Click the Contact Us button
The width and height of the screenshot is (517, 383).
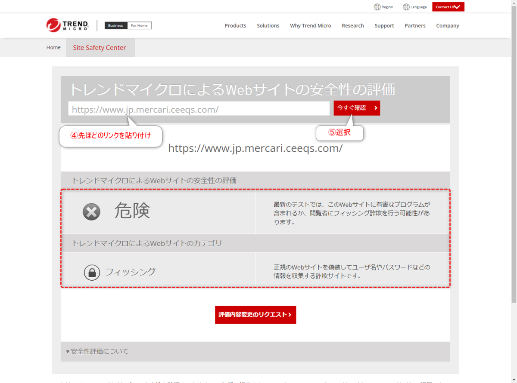448,7
